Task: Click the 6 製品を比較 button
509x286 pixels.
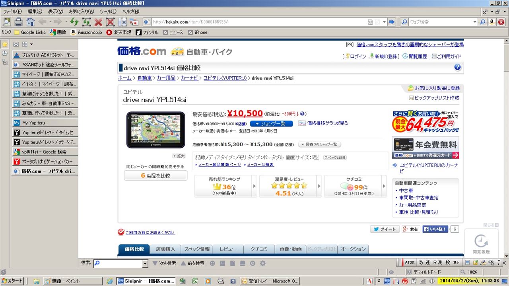Action: click(155, 175)
